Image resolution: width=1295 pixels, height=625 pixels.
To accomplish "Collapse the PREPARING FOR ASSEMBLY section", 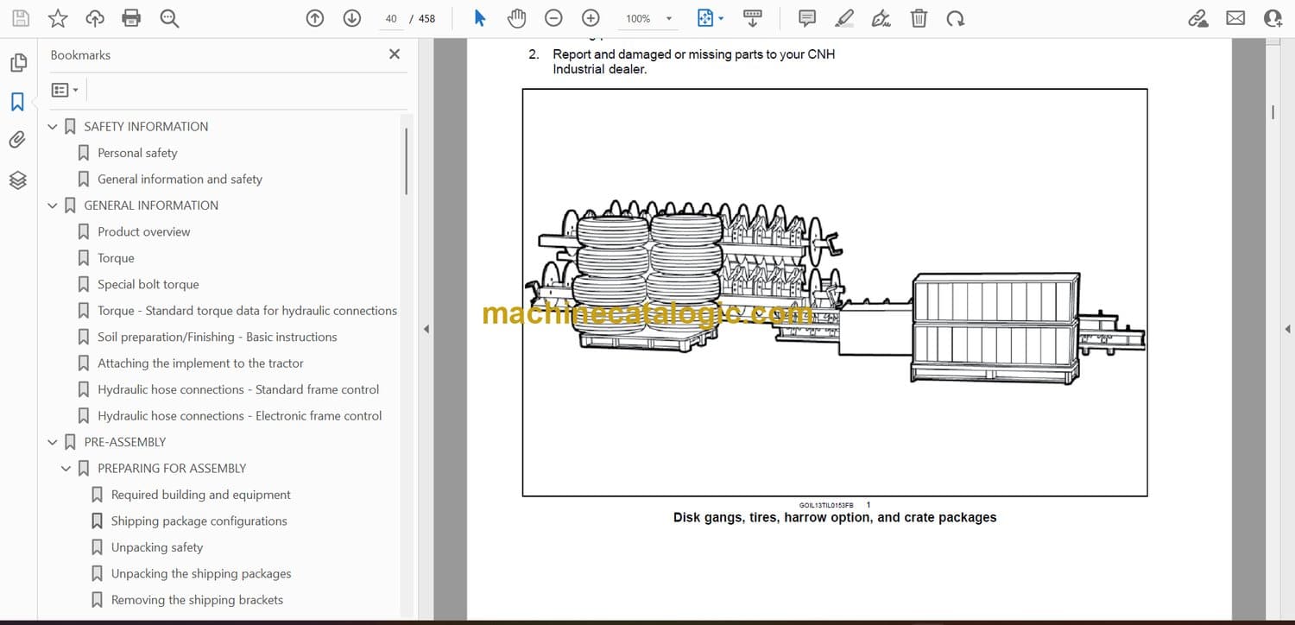I will point(66,469).
